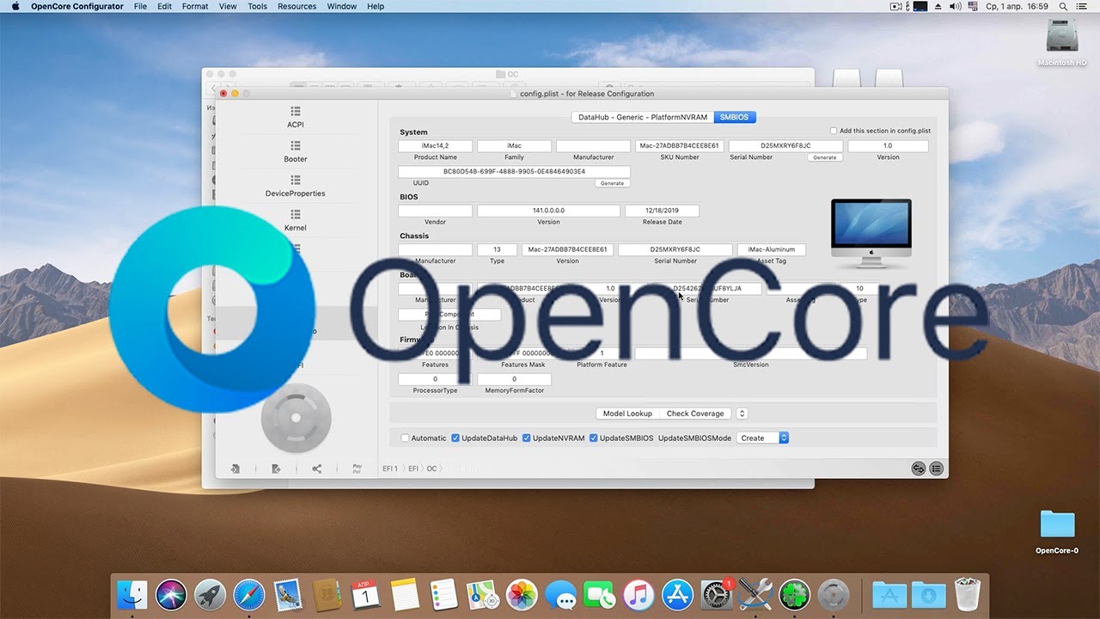Switch to DataHub - Generic - PlatformNVRAM tab
This screenshot has height=619, width=1100.
pos(643,117)
